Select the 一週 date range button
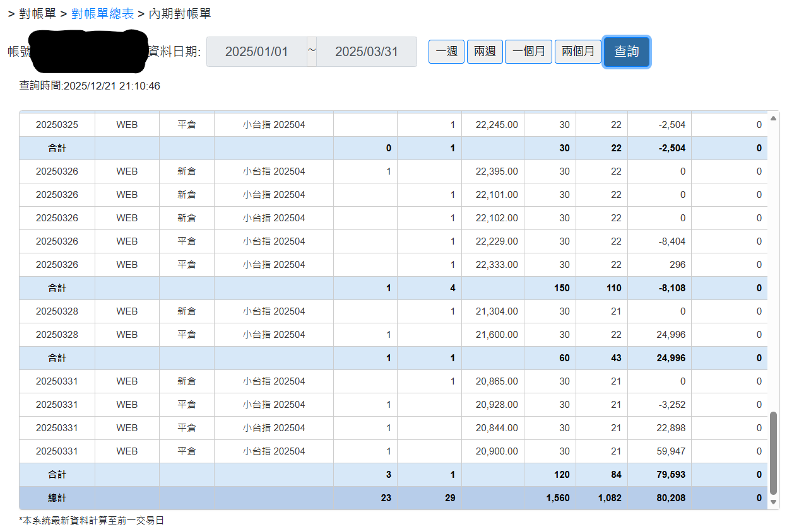 [x=447, y=52]
